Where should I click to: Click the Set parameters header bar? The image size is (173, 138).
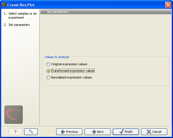click(106, 12)
